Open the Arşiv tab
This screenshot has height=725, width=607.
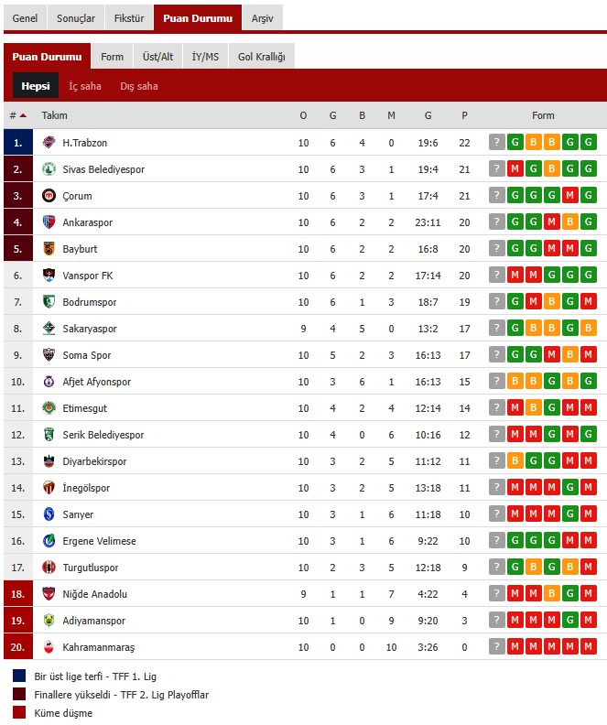point(262,18)
